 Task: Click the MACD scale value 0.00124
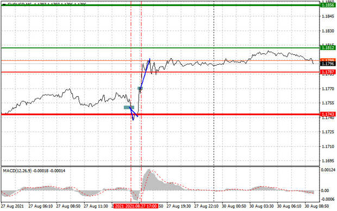pos(328,170)
